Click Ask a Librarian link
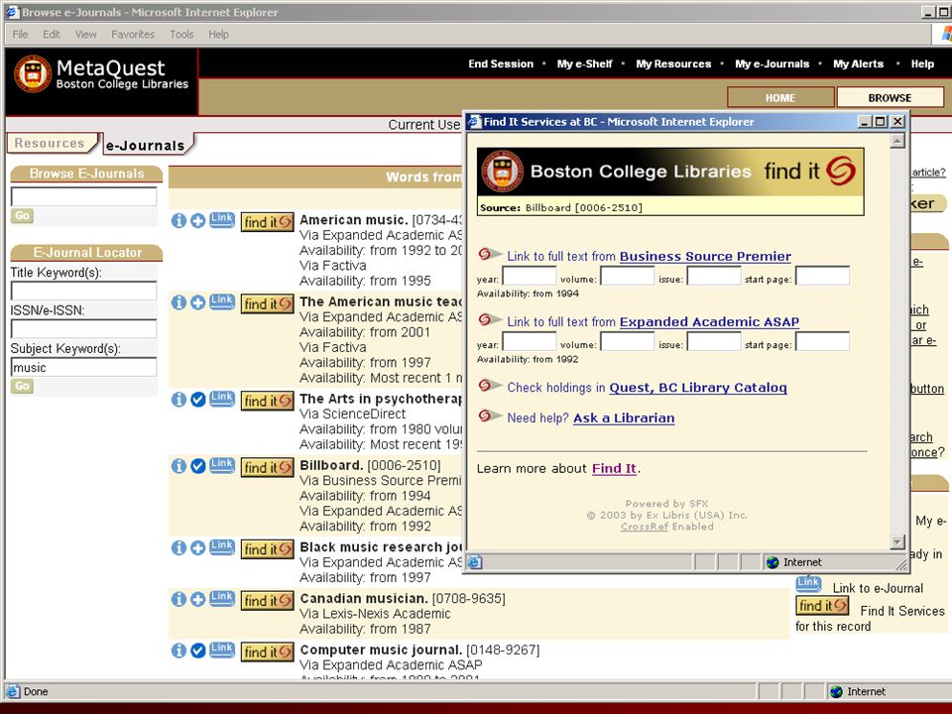This screenshot has height=714, width=952. point(624,417)
